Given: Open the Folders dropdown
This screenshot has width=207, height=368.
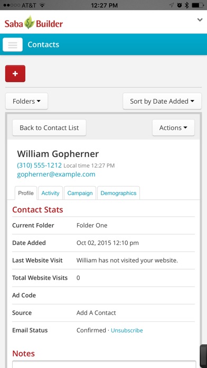Looking at the screenshot, I should coord(27,101).
